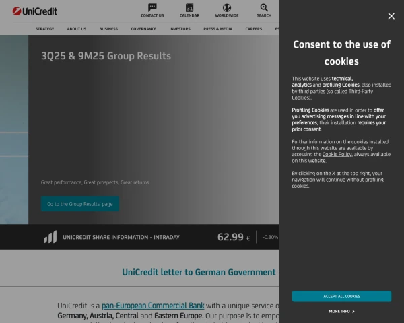Viewport: 404px width, 323px height.
Task: Open the Strategy menu
Action: pyautogui.click(x=45, y=29)
